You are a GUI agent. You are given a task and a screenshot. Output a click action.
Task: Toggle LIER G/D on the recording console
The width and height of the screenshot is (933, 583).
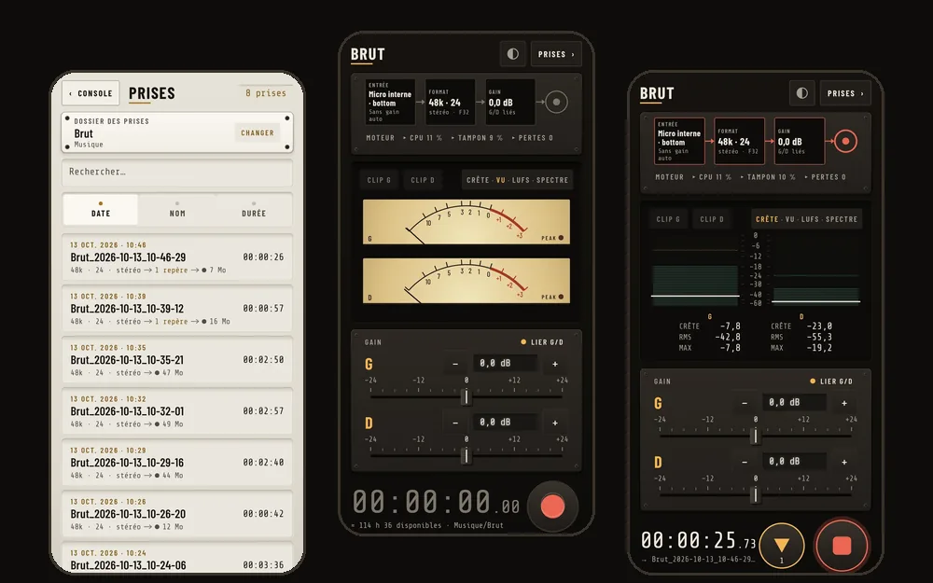click(x=831, y=382)
